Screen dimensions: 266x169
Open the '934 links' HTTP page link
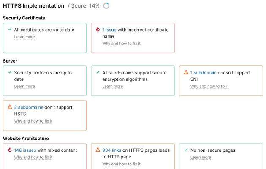111,150
